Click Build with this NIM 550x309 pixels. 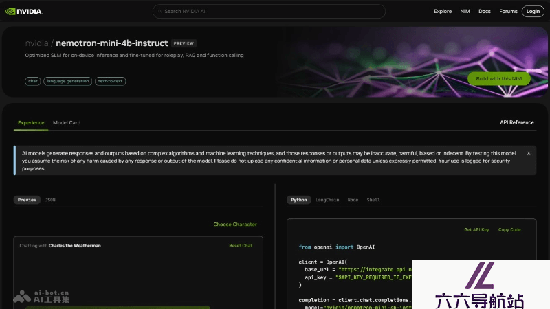[x=499, y=78]
